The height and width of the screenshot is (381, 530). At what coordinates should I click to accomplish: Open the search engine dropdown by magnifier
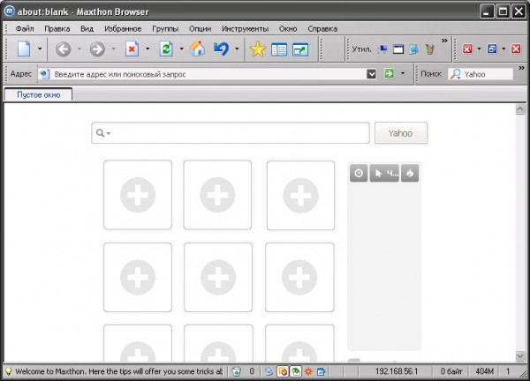[456, 74]
